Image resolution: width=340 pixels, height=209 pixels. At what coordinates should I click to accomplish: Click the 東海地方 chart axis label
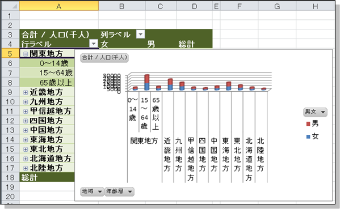click(x=225, y=155)
